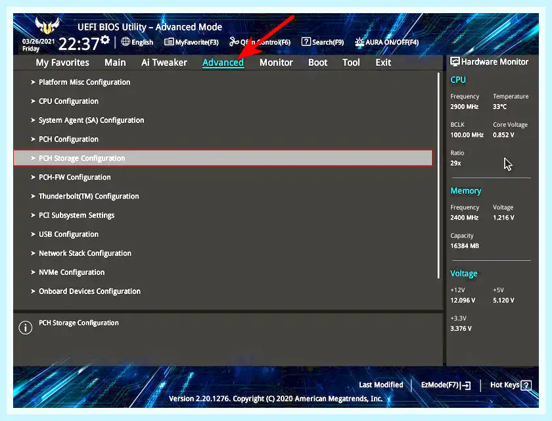Click the Voltage section heading
552x421 pixels.
point(464,274)
